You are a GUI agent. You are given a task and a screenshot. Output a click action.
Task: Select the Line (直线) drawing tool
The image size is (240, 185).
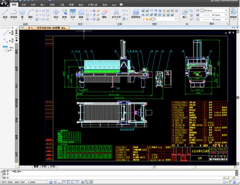(5, 14)
